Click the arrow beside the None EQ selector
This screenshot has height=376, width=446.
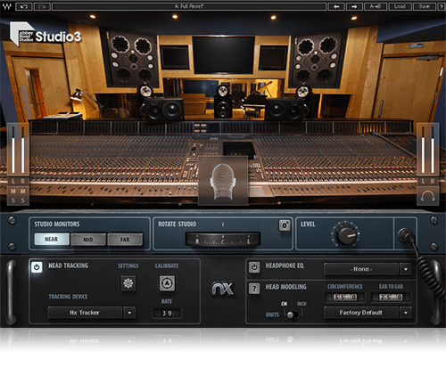coord(406,269)
